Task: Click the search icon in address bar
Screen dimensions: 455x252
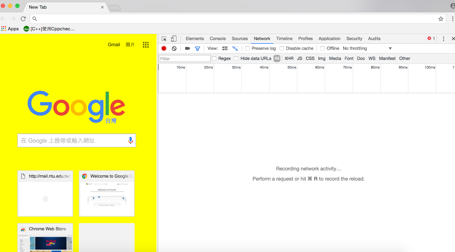Action: [35, 19]
